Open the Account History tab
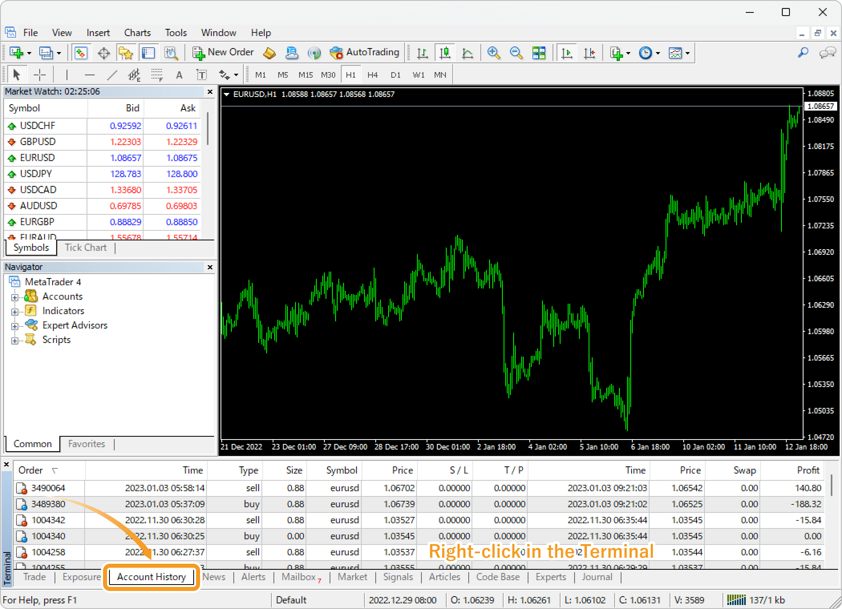Image resolution: width=842 pixels, height=609 pixels. (x=152, y=577)
